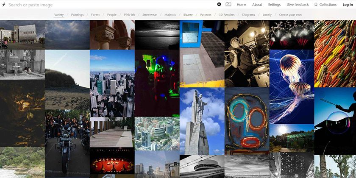Image resolution: width=356 pixels, height=178 pixels.
Task: Click Create your own
Action: tap(290, 14)
